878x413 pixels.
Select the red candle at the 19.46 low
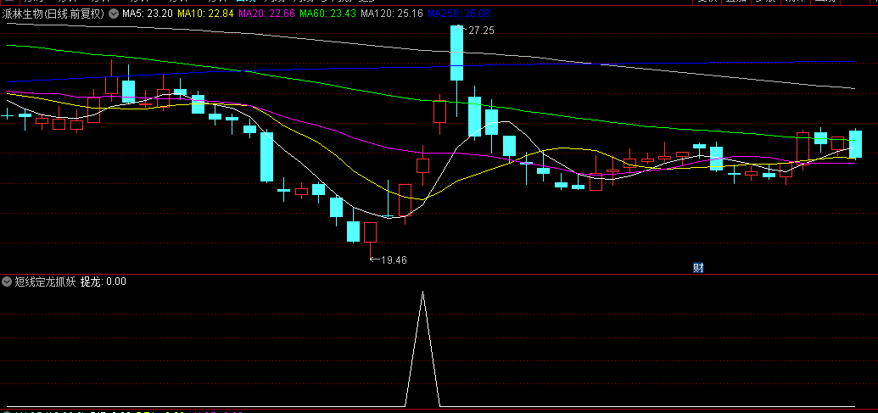pos(370,232)
